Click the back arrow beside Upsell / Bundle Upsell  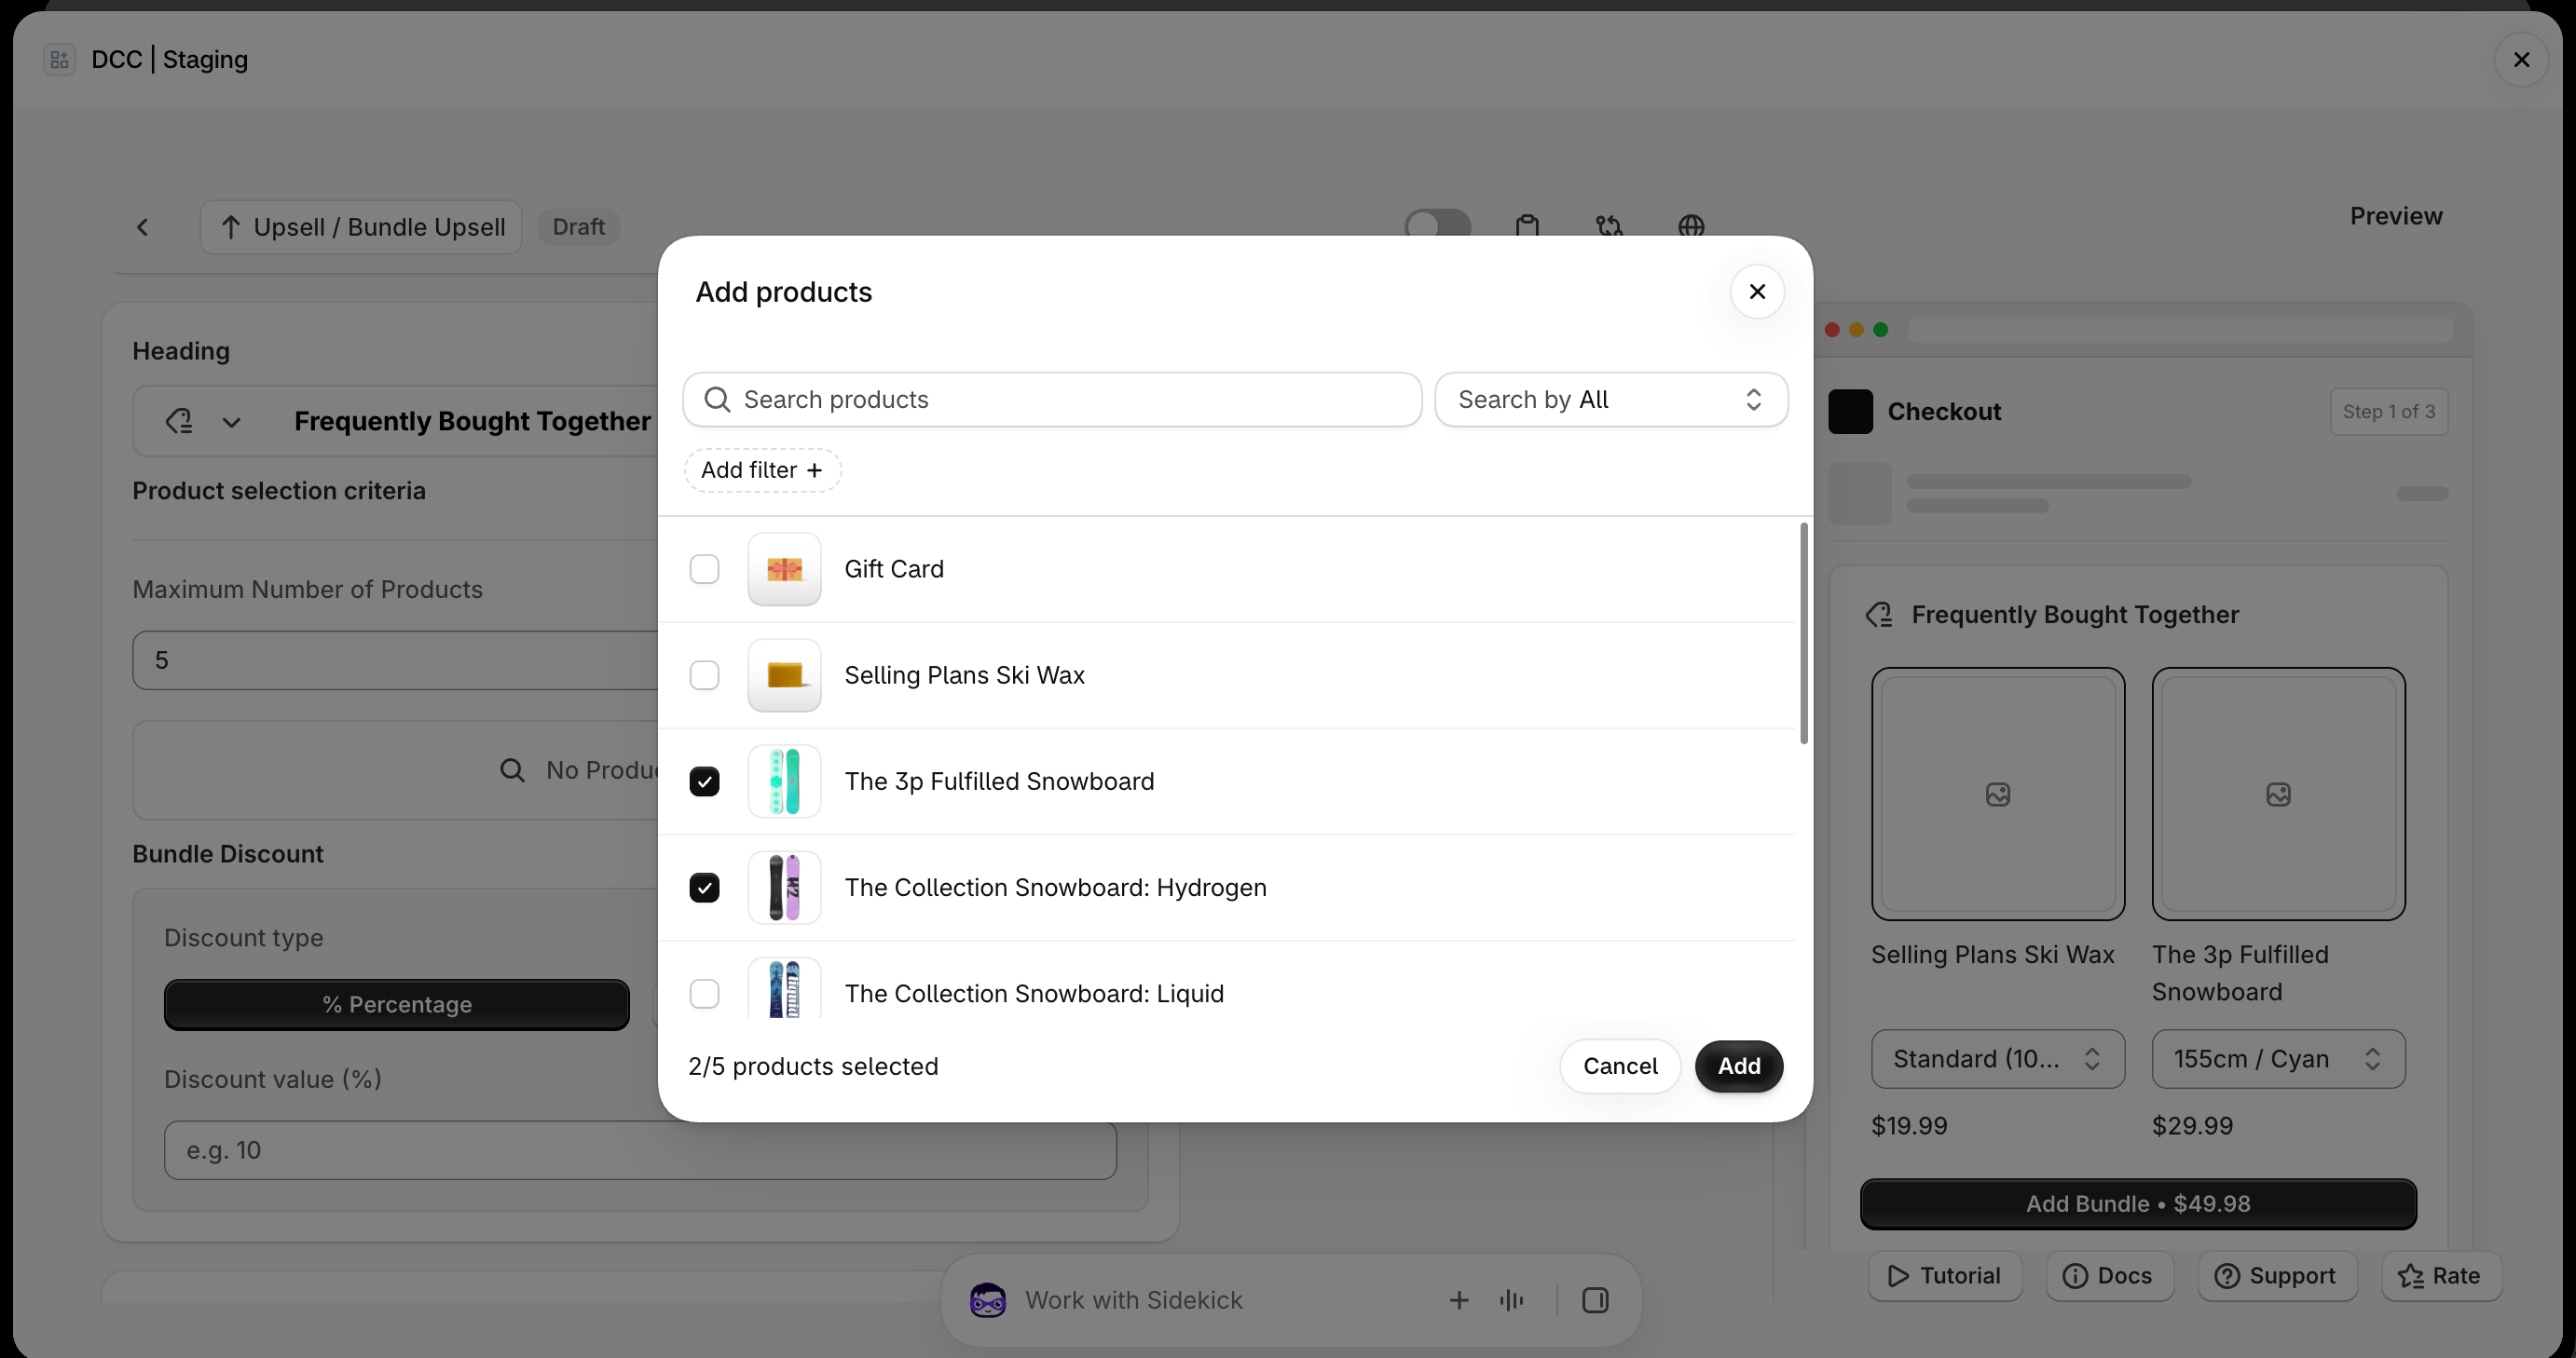(143, 227)
